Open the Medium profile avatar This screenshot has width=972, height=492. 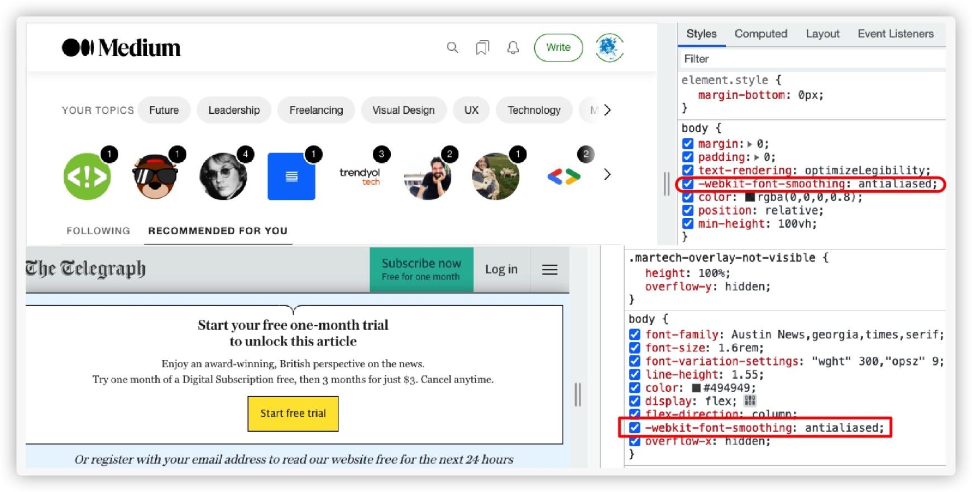(x=609, y=48)
